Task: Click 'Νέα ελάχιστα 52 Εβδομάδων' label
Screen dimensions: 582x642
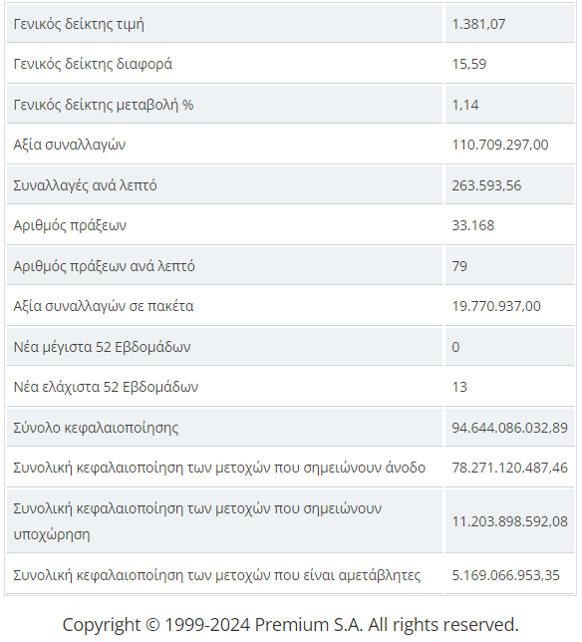Action: pos(106,387)
